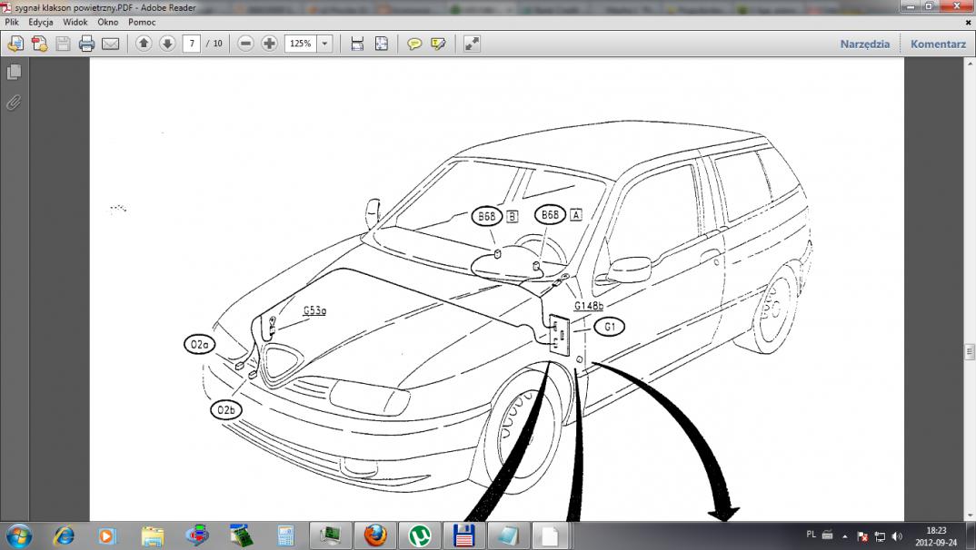Go to next page with down arrow
The image size is (976, 550).
pos(167,44)
